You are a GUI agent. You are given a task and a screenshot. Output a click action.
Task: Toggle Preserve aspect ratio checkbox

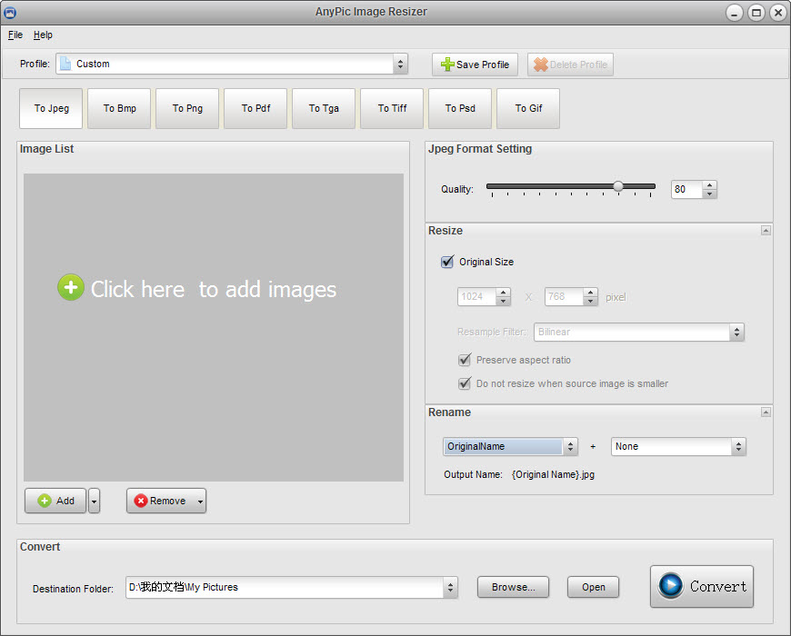point(465,360)
